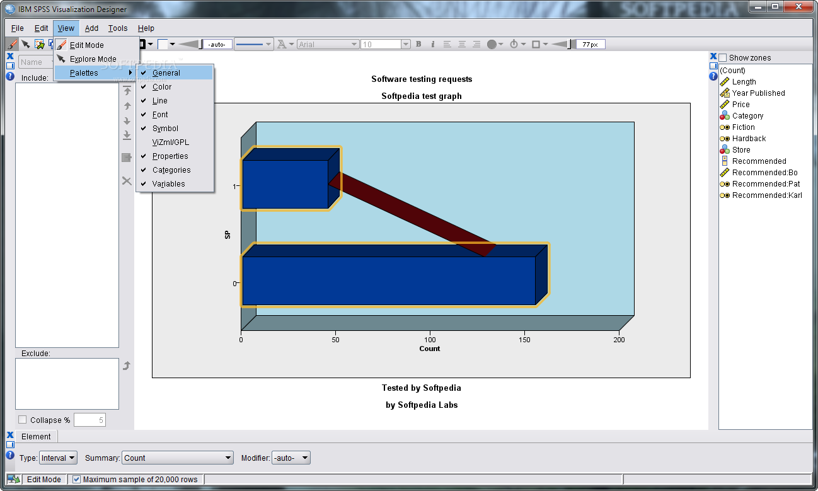Open the text color A dropdown

[x=285, y=44]
